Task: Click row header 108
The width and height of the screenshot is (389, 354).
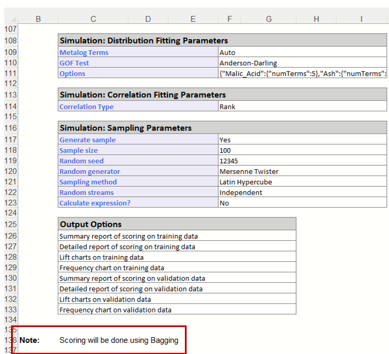Action: coord(10,41)
